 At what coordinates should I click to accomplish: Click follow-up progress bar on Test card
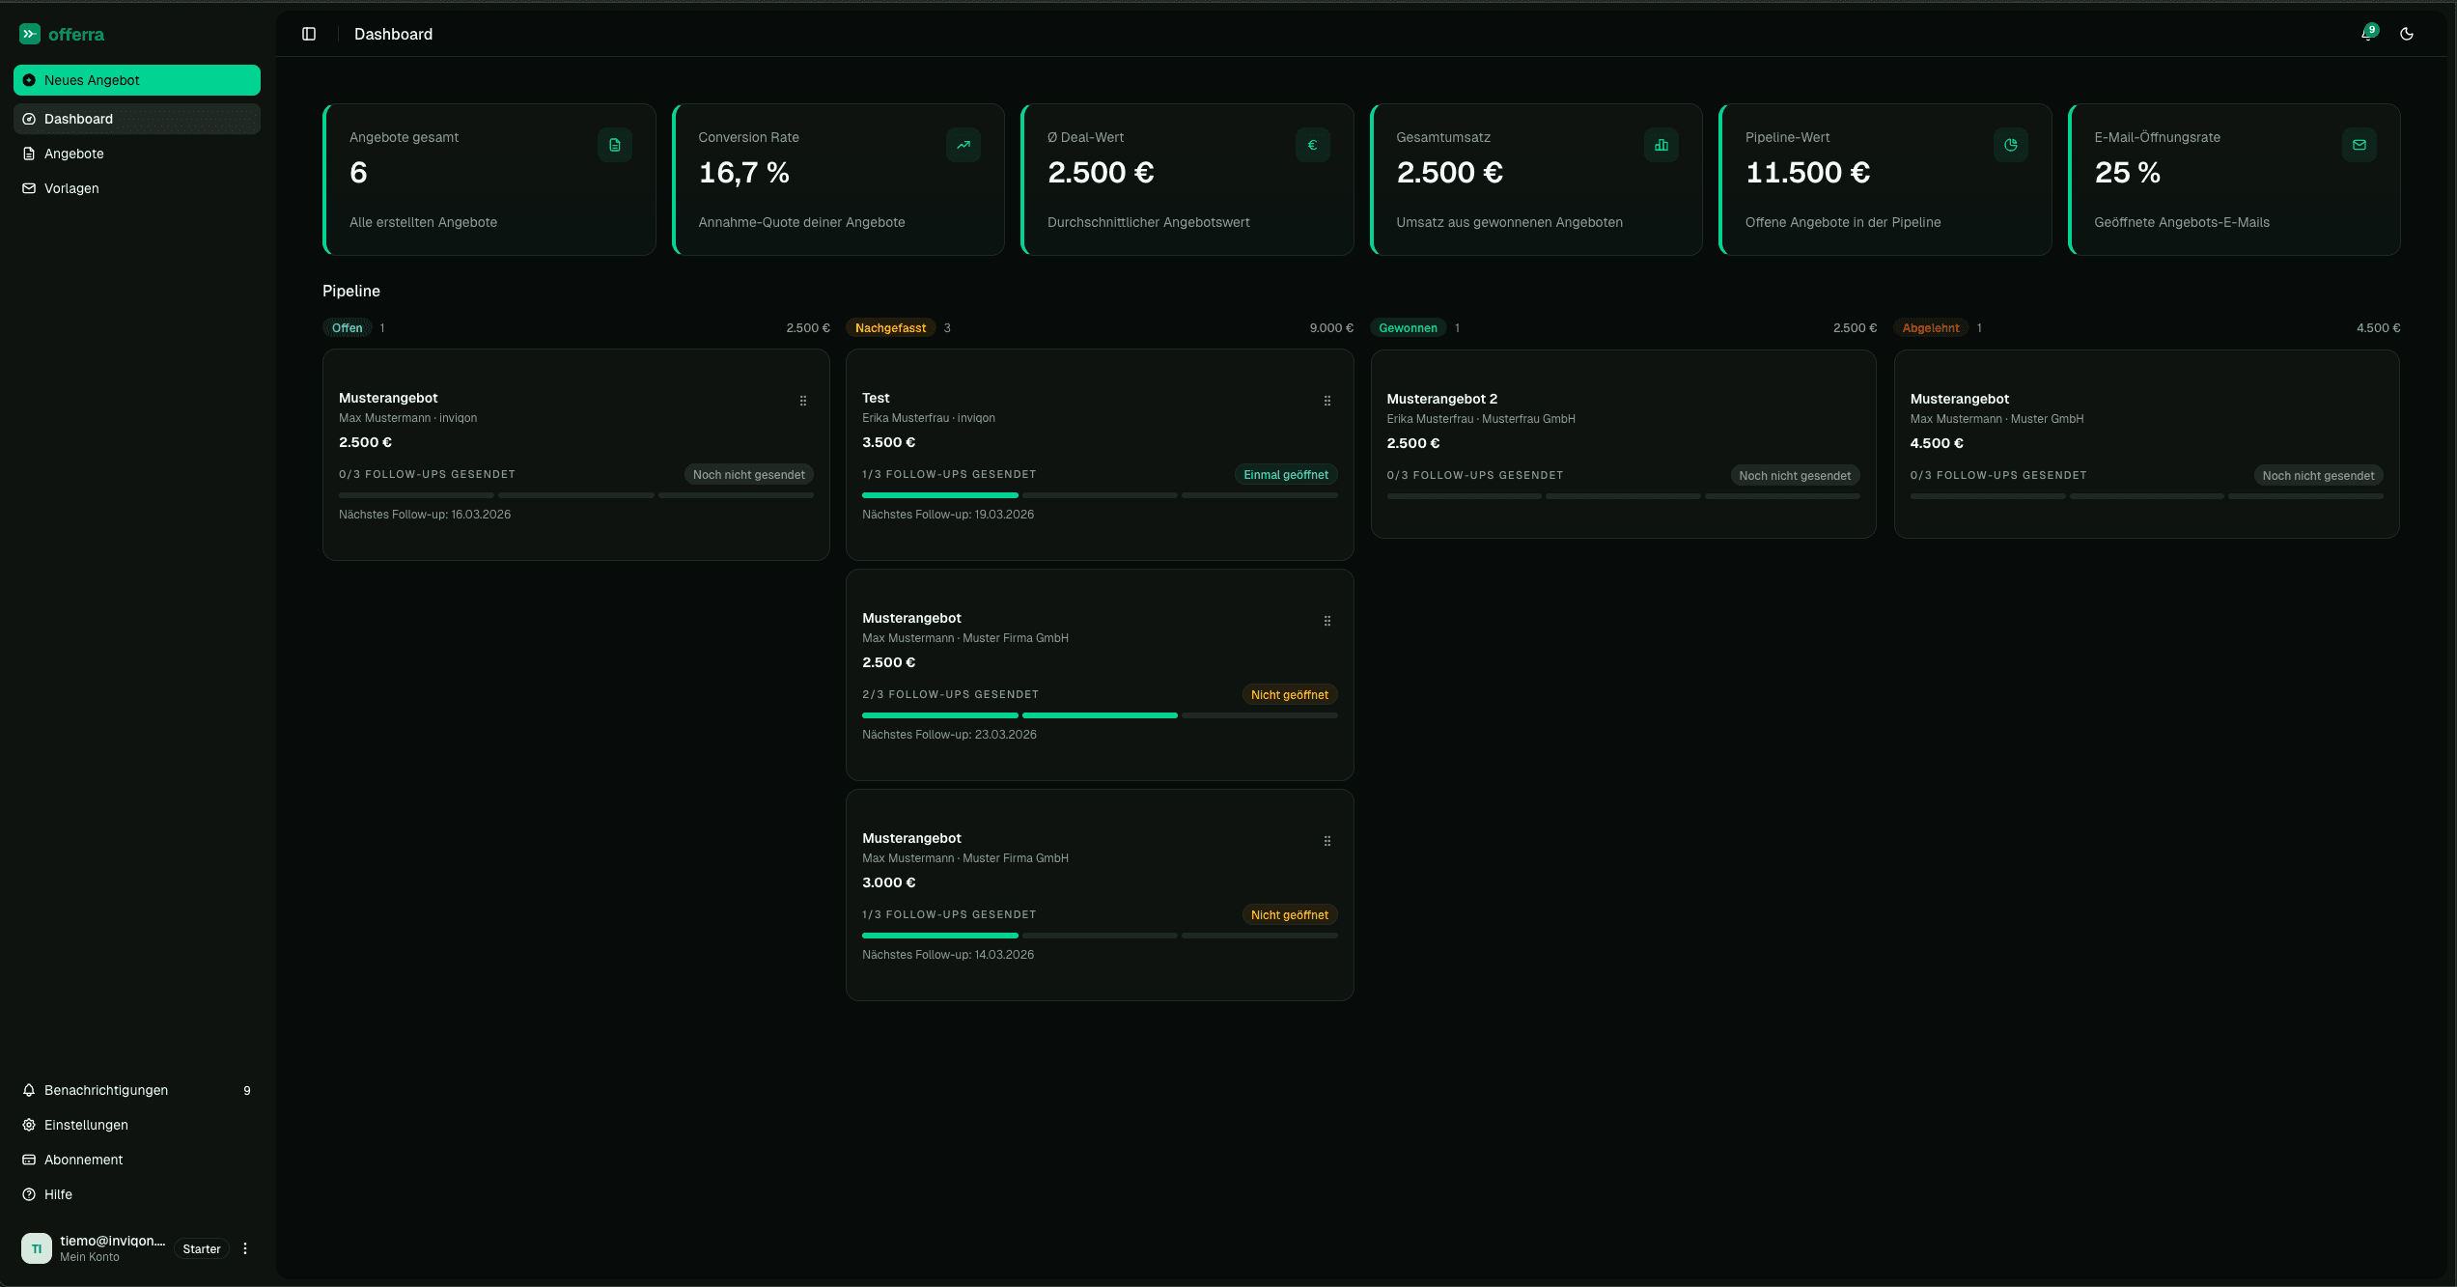1099,495
